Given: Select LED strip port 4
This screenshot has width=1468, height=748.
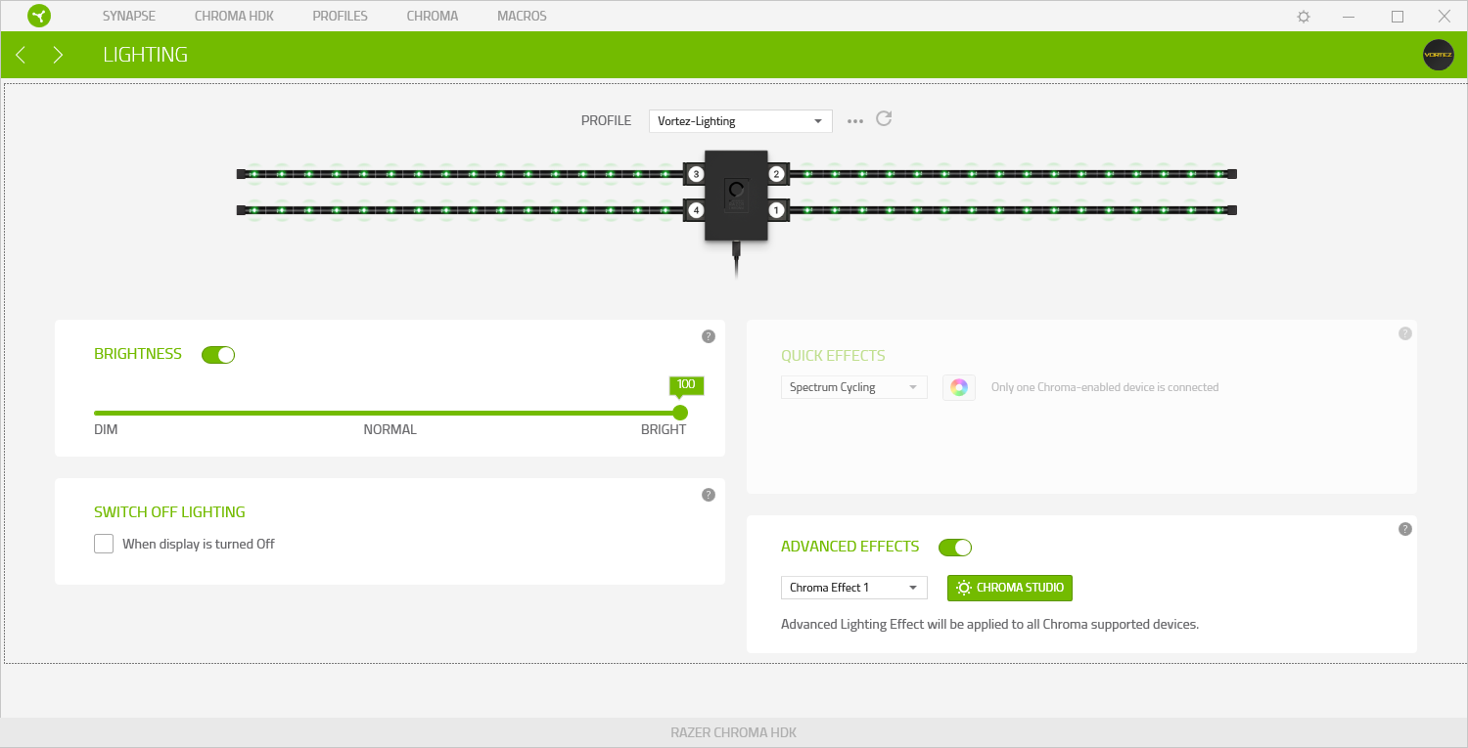Looking at the screenshot, I should tap(695, 210).
